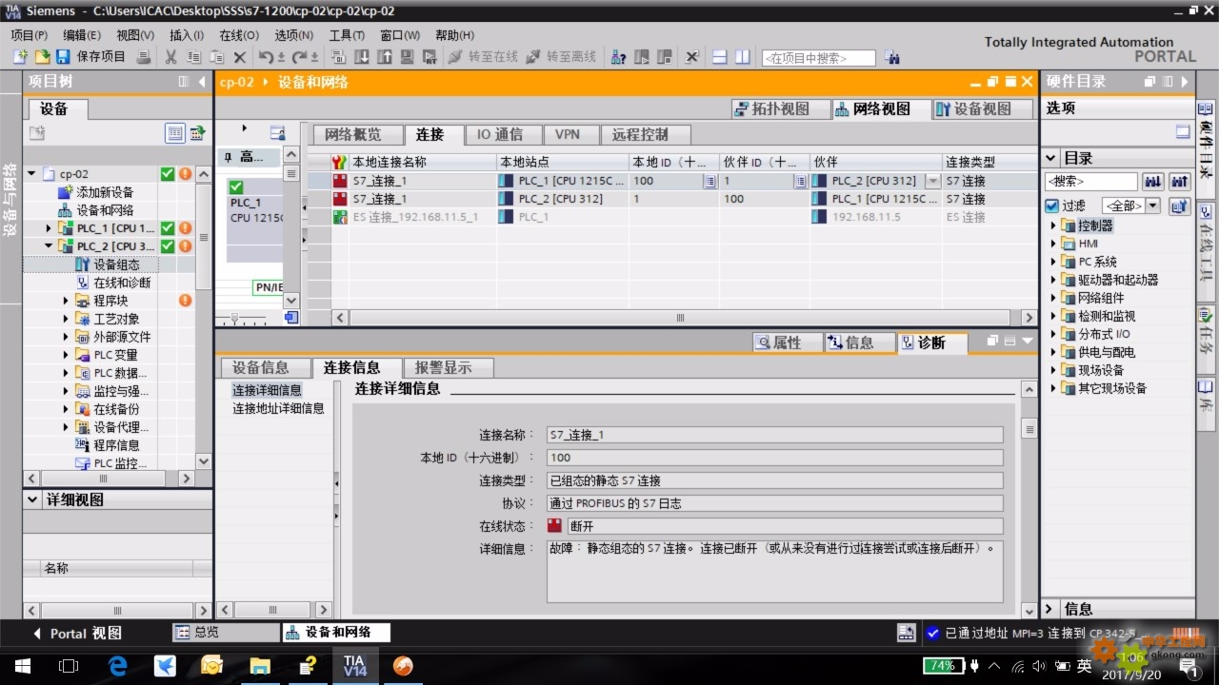Open the 工具(T) menu
Viewport: 1219px width, 685px height.
pos(347,35)
